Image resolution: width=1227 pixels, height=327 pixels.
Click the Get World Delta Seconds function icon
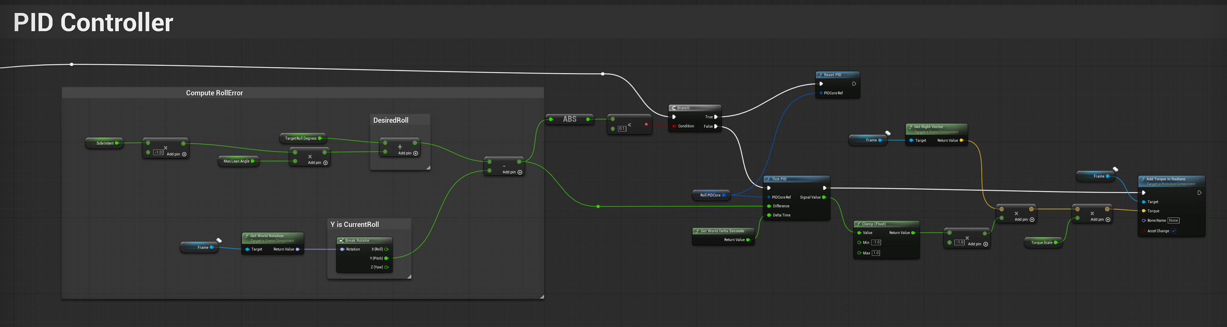[697, 231]
